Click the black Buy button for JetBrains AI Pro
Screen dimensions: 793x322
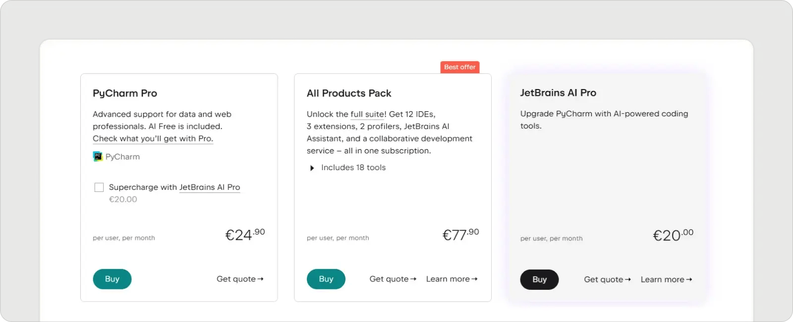pos(539,279)
